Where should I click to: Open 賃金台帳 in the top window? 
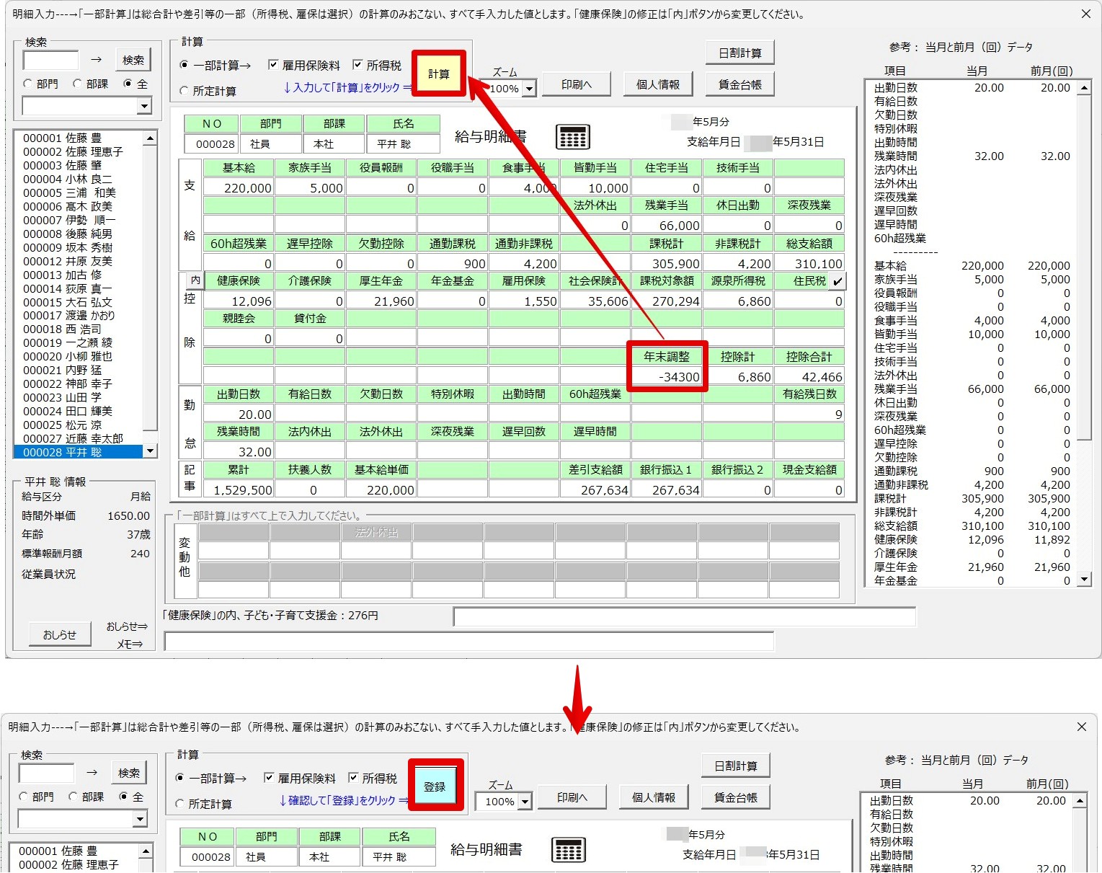(740, 84)
